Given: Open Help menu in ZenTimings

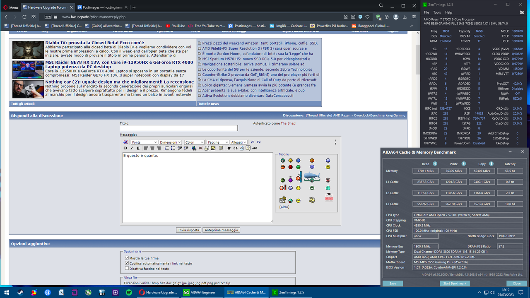Looking at the screenshot, I should tap(448, 12).
